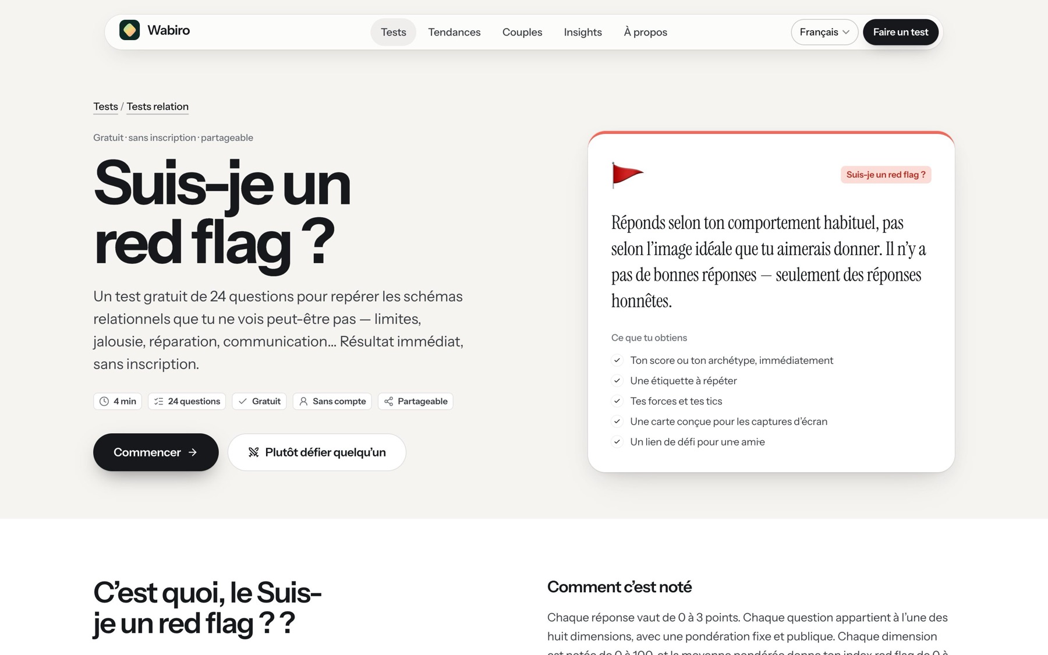The image size is (1048, 655).
Task: Click Ce que tu obtiens label
Action: 649,338
